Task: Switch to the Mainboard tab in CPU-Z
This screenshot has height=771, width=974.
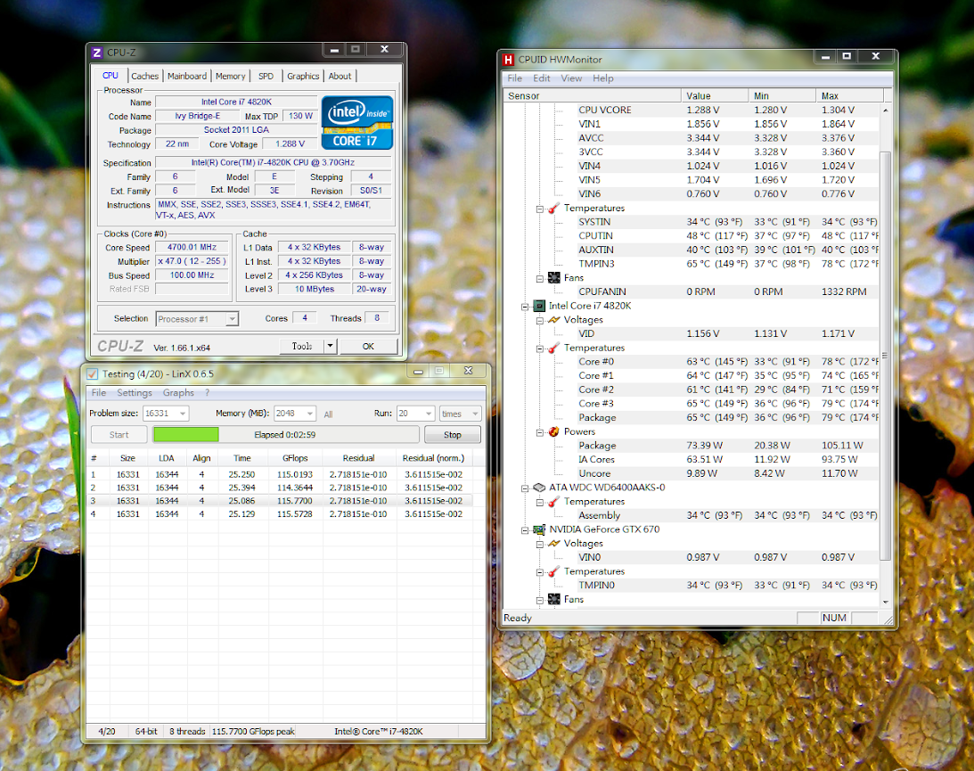Action: click(187, 76)
